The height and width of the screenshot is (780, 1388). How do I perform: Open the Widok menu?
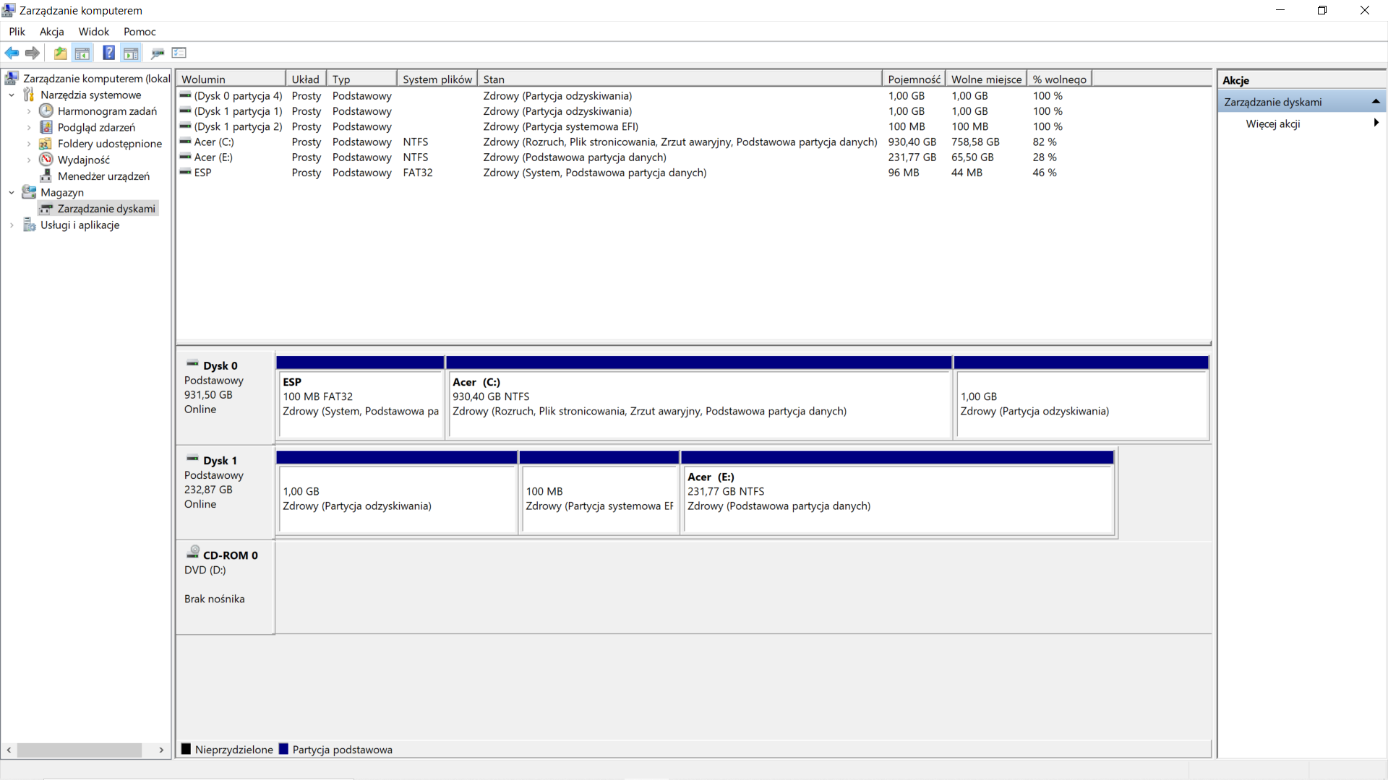coord(93,31)
